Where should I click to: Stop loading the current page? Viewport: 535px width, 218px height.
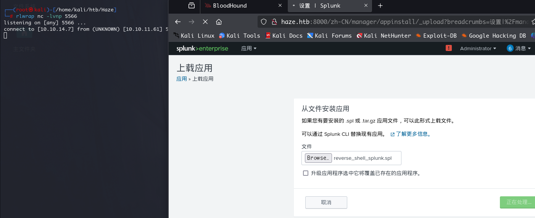tap(205, 22)
